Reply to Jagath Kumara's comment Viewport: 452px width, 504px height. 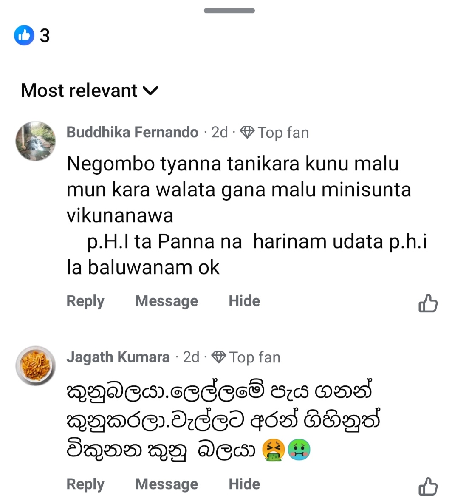[x=85, y=484]
